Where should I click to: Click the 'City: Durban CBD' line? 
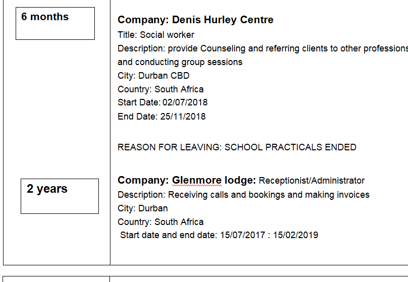click(153, 76)
